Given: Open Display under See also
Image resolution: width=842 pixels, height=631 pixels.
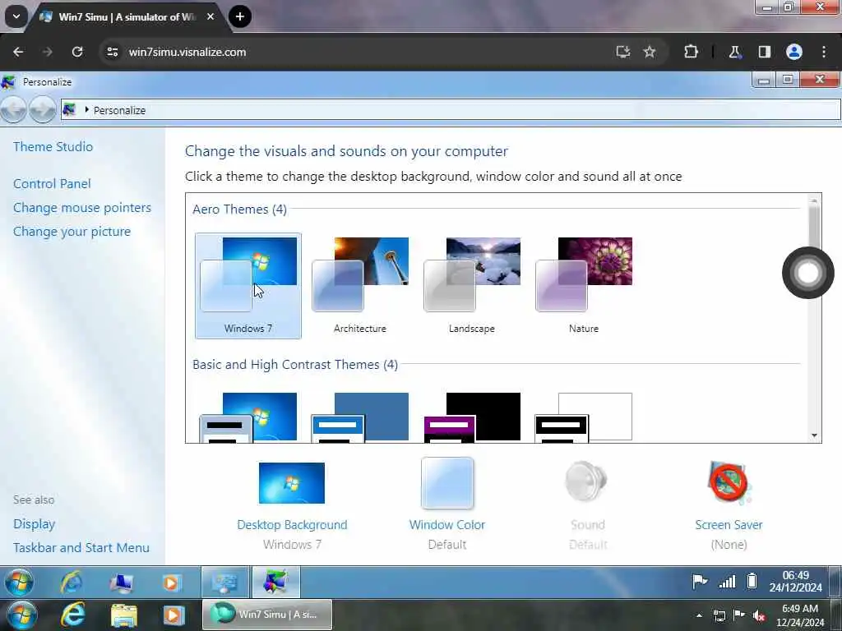Looking at the screenshot, I should coord(35,523).
